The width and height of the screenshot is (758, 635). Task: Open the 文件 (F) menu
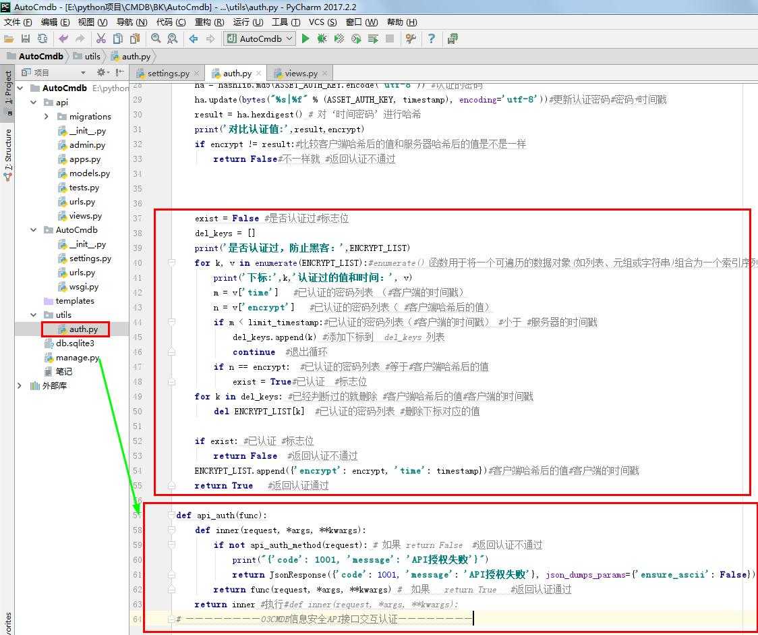pyautogui.click(x=18, y=22)
